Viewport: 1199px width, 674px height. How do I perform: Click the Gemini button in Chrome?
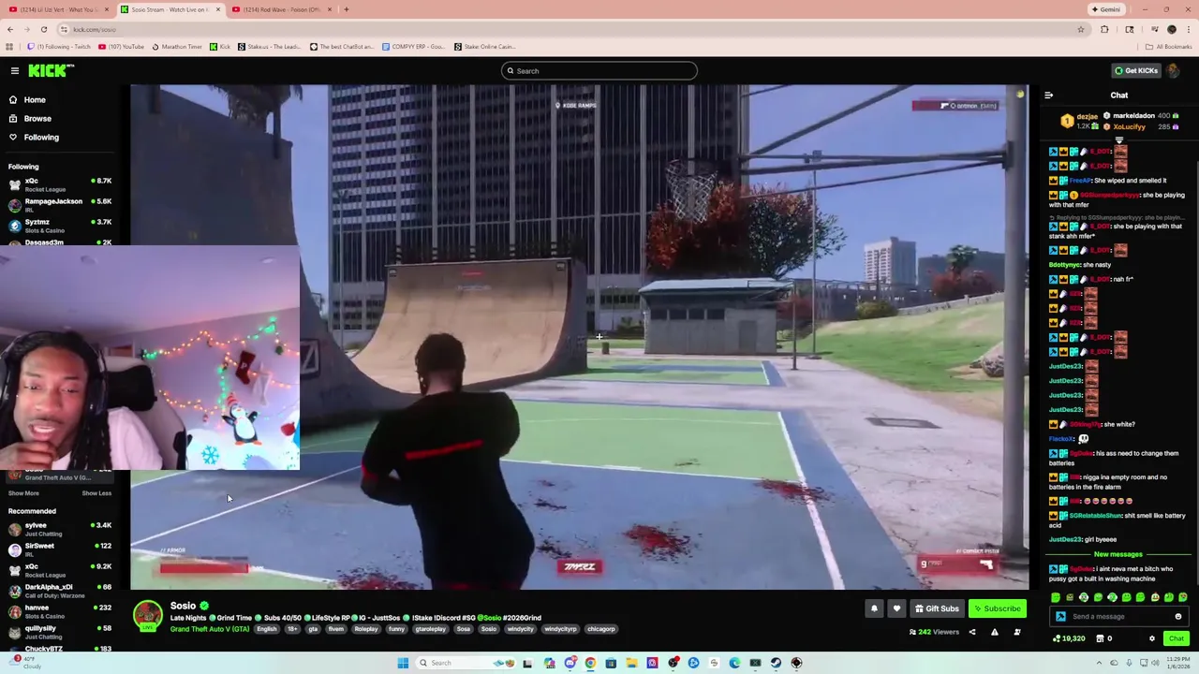point(1105,9)
